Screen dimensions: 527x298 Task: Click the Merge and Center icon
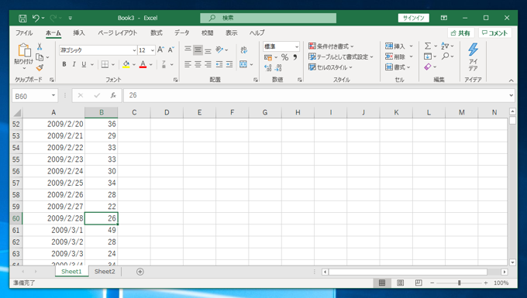243,64
